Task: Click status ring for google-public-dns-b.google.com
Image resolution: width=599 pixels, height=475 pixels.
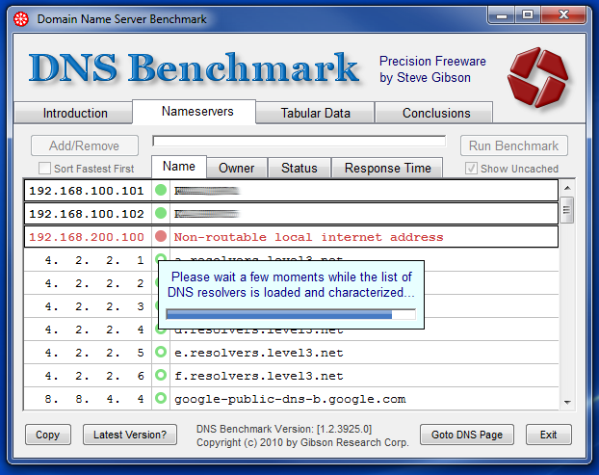Action: [161, 398]
